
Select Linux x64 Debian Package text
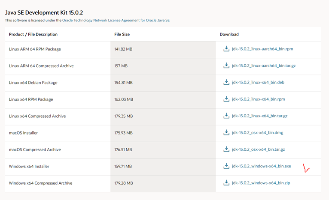(33, 83)
